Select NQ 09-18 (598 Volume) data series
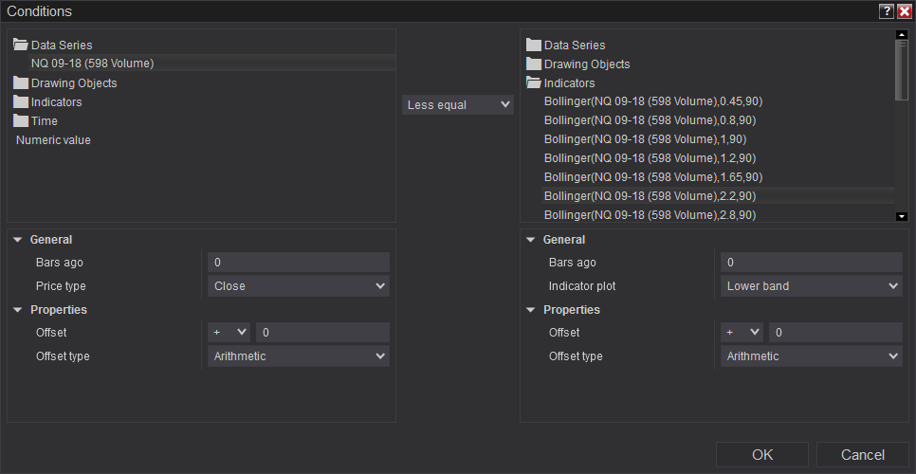Screen dimensions: 916x474 coord(92,64)
